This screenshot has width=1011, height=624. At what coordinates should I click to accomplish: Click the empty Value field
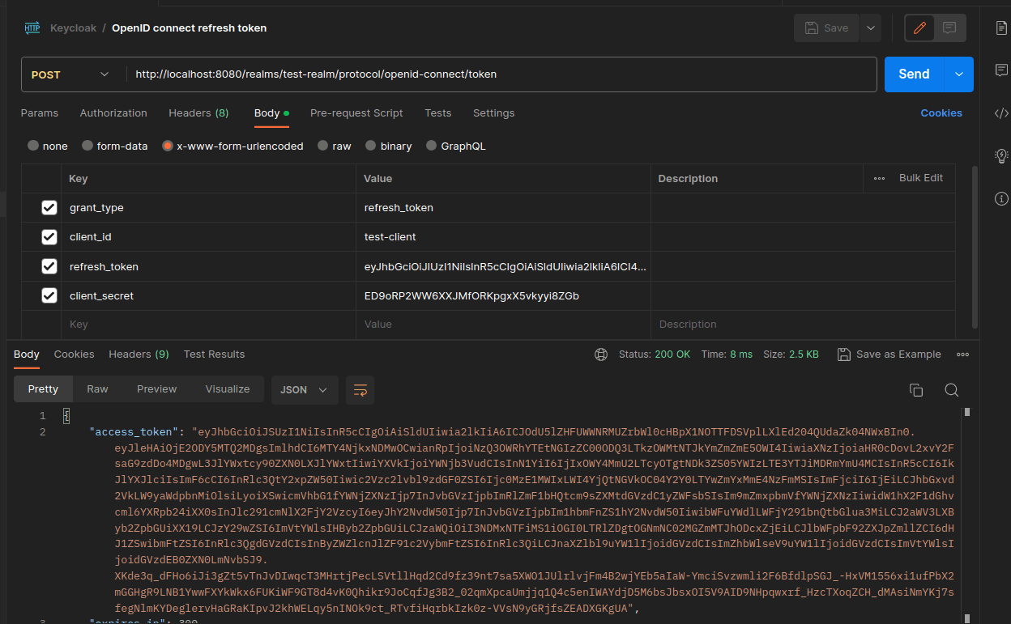pos(503,325)
